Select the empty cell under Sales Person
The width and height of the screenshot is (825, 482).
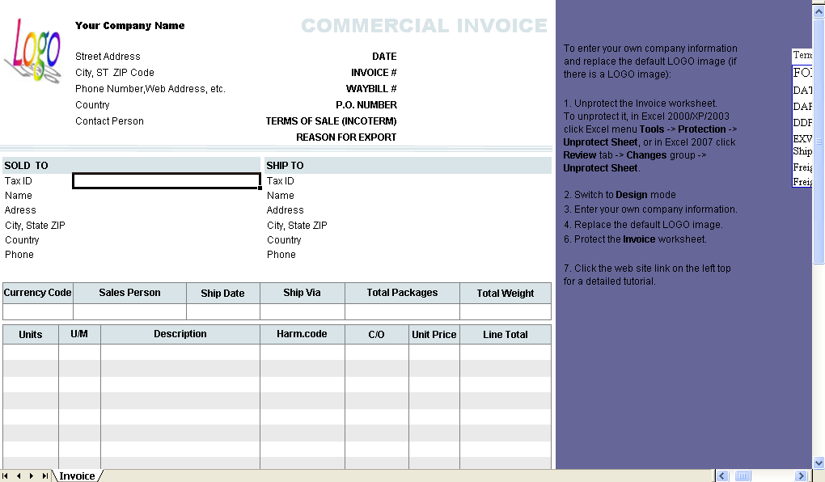130,311
